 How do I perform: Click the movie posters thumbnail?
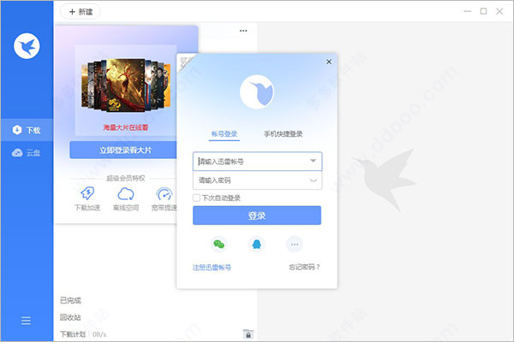pos(126,85)
